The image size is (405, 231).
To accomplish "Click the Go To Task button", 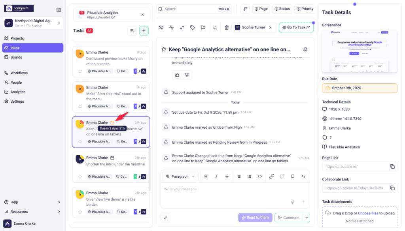I will click(296, 28).
